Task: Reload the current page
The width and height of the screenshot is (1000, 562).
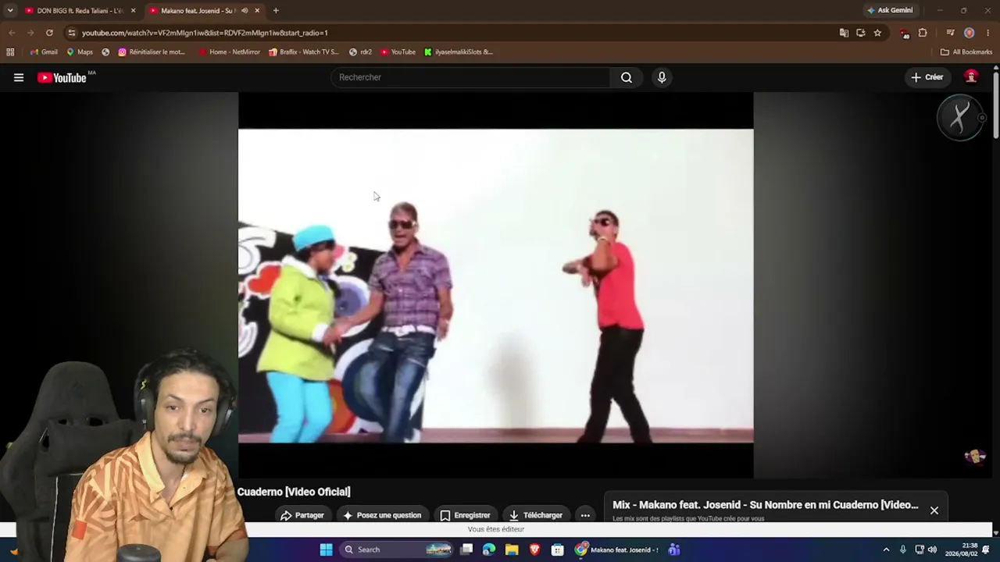Action: tap(49, 33)
